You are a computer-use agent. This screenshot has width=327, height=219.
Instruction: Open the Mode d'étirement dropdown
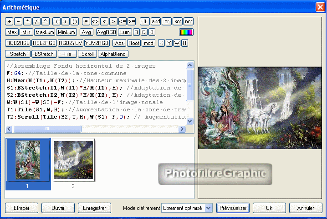208,208
